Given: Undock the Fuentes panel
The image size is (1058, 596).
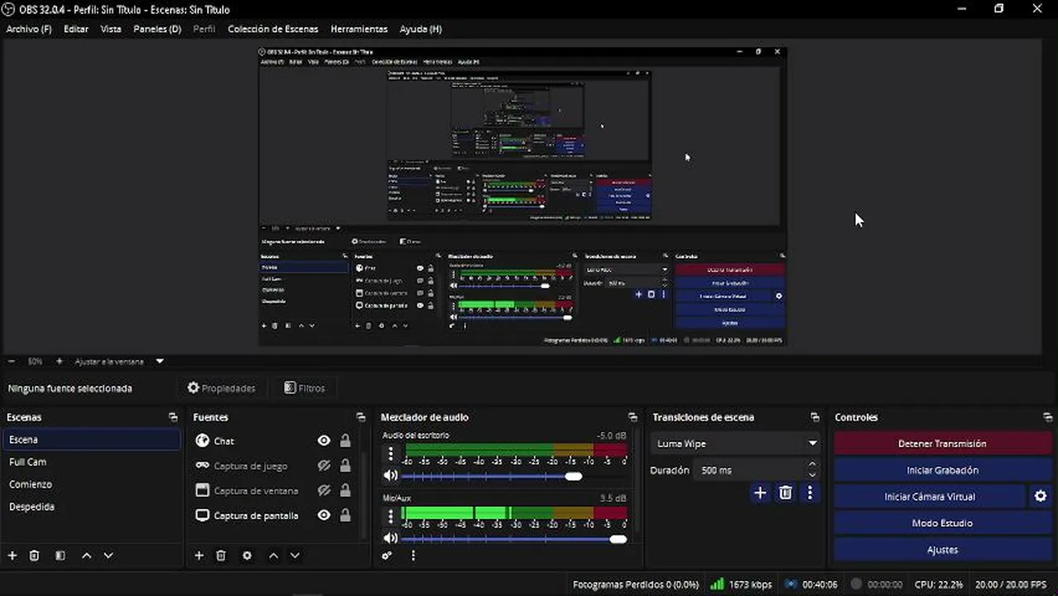Looking at the screenshot, I should coord(360,417).
